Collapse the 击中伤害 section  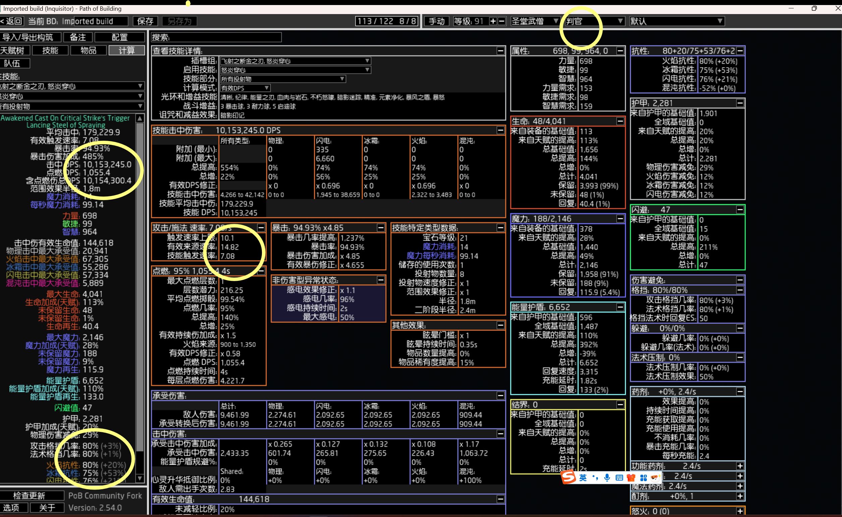tap(500, 434)
